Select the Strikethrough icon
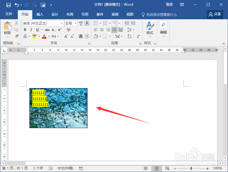 48,29
